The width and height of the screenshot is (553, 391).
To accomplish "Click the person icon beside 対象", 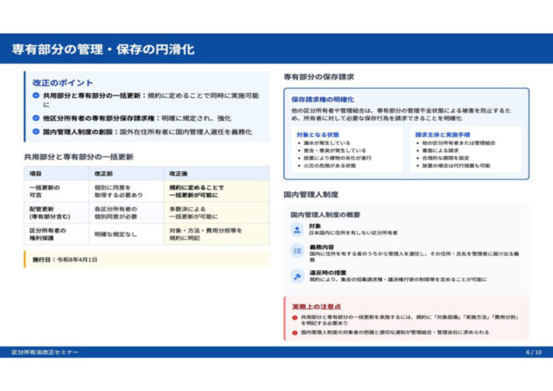I will pyautogui.click(x=297, y=229).
